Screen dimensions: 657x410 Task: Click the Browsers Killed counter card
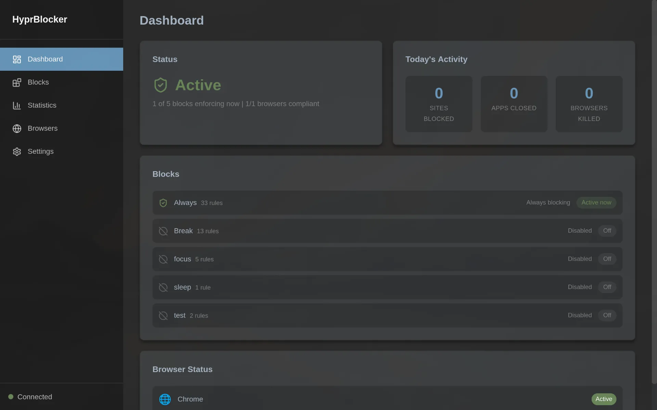(x=589, y=104)
